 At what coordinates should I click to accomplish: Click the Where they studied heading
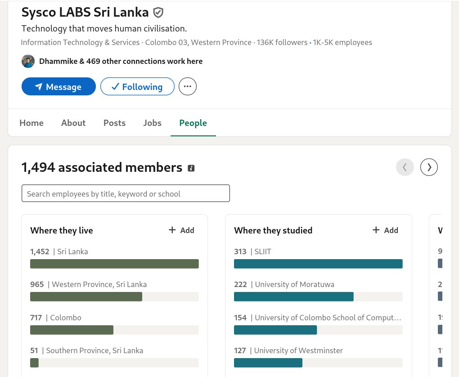coord(273,231)
